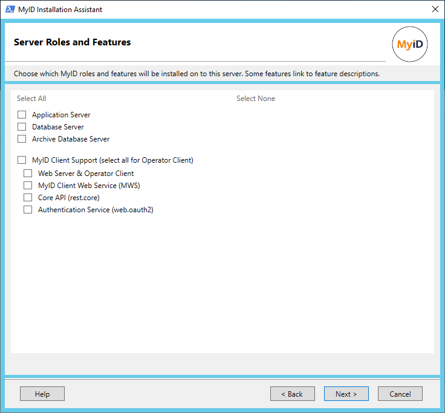Click the MyID Client Web Service (MWS) label
Viewport: 445px width, 413px height.
click(89, 186)
